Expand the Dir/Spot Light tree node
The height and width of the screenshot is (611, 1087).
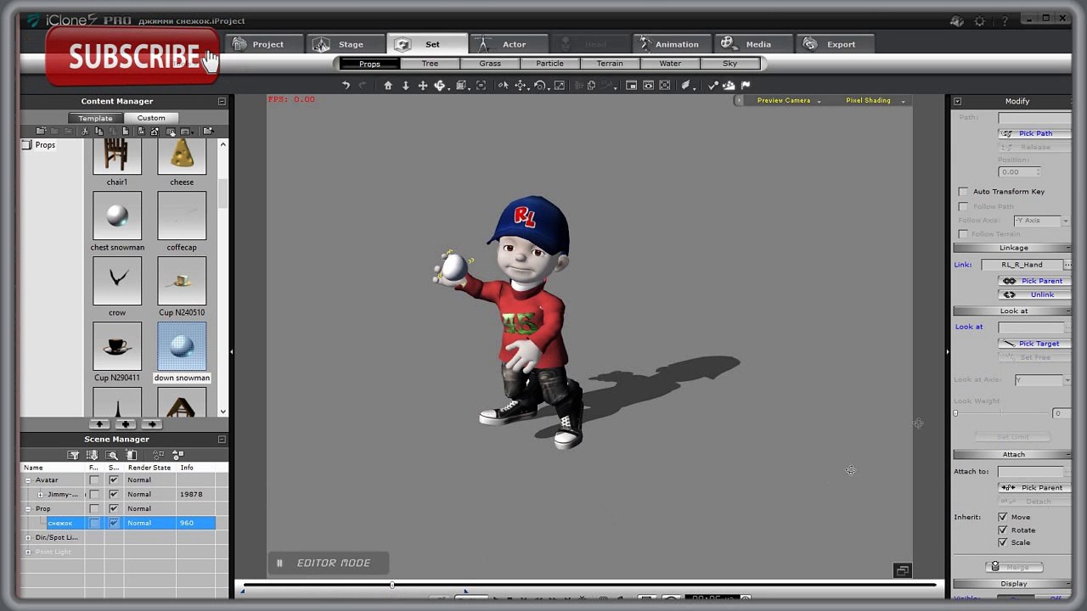point(28,537)
